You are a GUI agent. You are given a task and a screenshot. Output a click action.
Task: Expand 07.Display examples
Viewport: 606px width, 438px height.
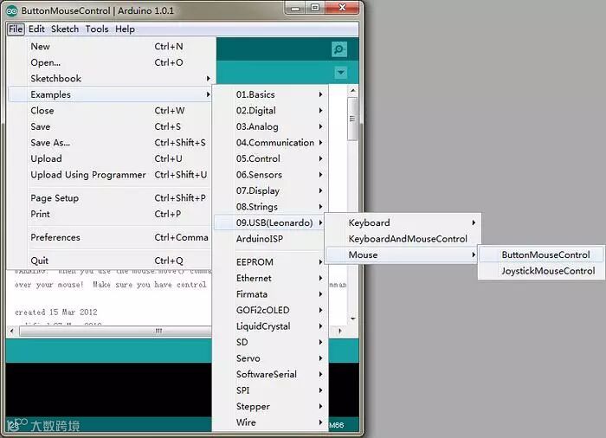[270, 191]
